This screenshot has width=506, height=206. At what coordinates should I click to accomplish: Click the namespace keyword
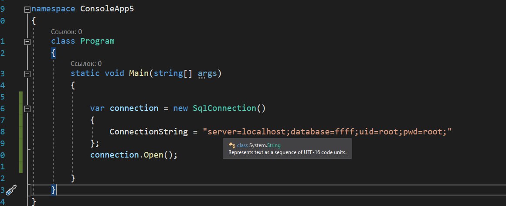tap(53, 9)
